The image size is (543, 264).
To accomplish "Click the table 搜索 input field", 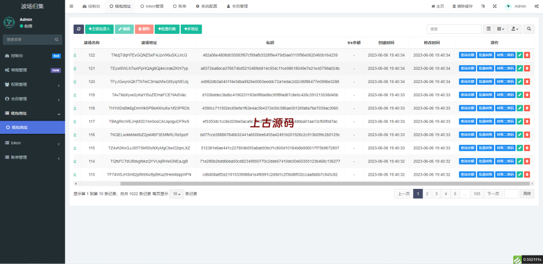I will click(454, 30).
